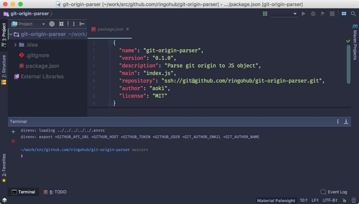The height and width of the screenshot is (204, 359).
Task: Click the Material Palenight theme indicator
Action: (276, 200)
